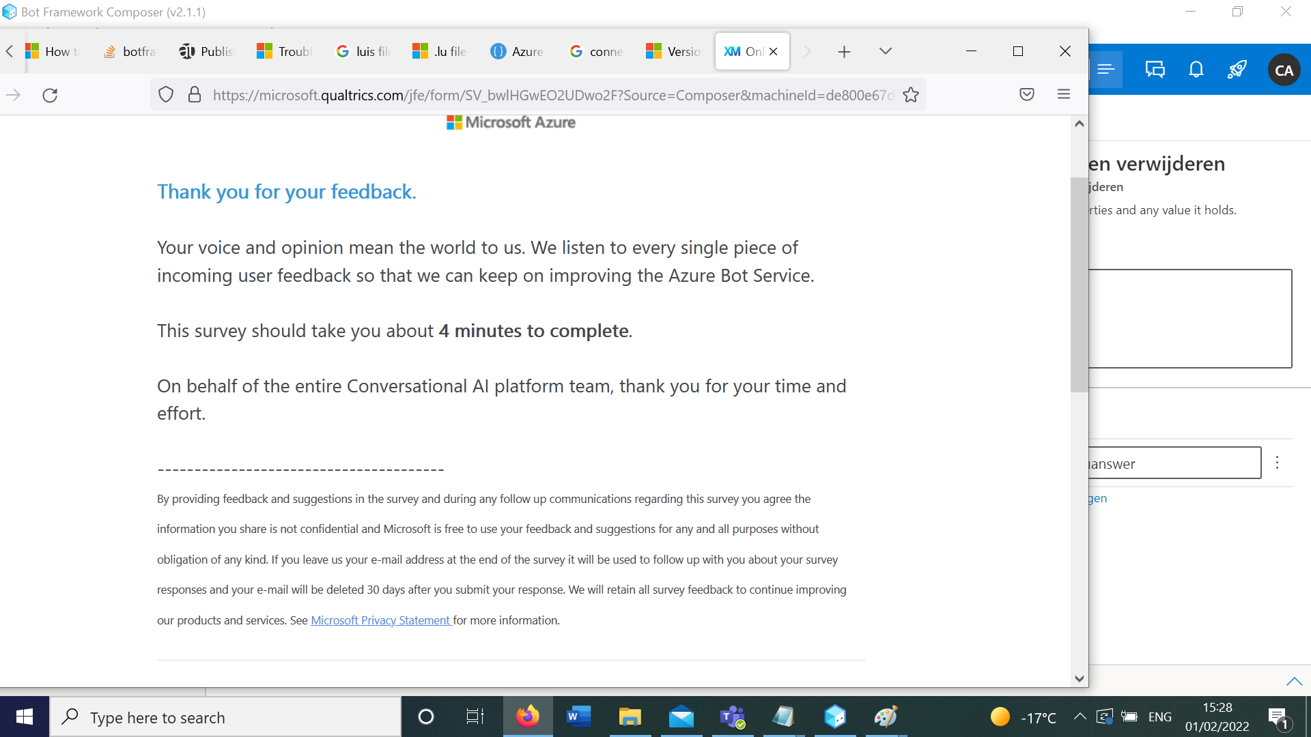Open the Windows Start menu
Viewport: 1311px width, 737px height.
point(25,717)
